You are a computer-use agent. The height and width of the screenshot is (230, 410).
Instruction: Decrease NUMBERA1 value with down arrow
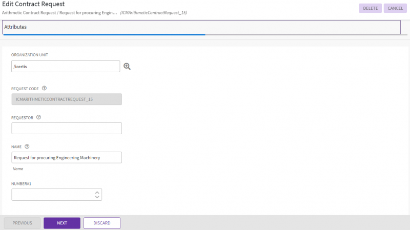(97, 197)
